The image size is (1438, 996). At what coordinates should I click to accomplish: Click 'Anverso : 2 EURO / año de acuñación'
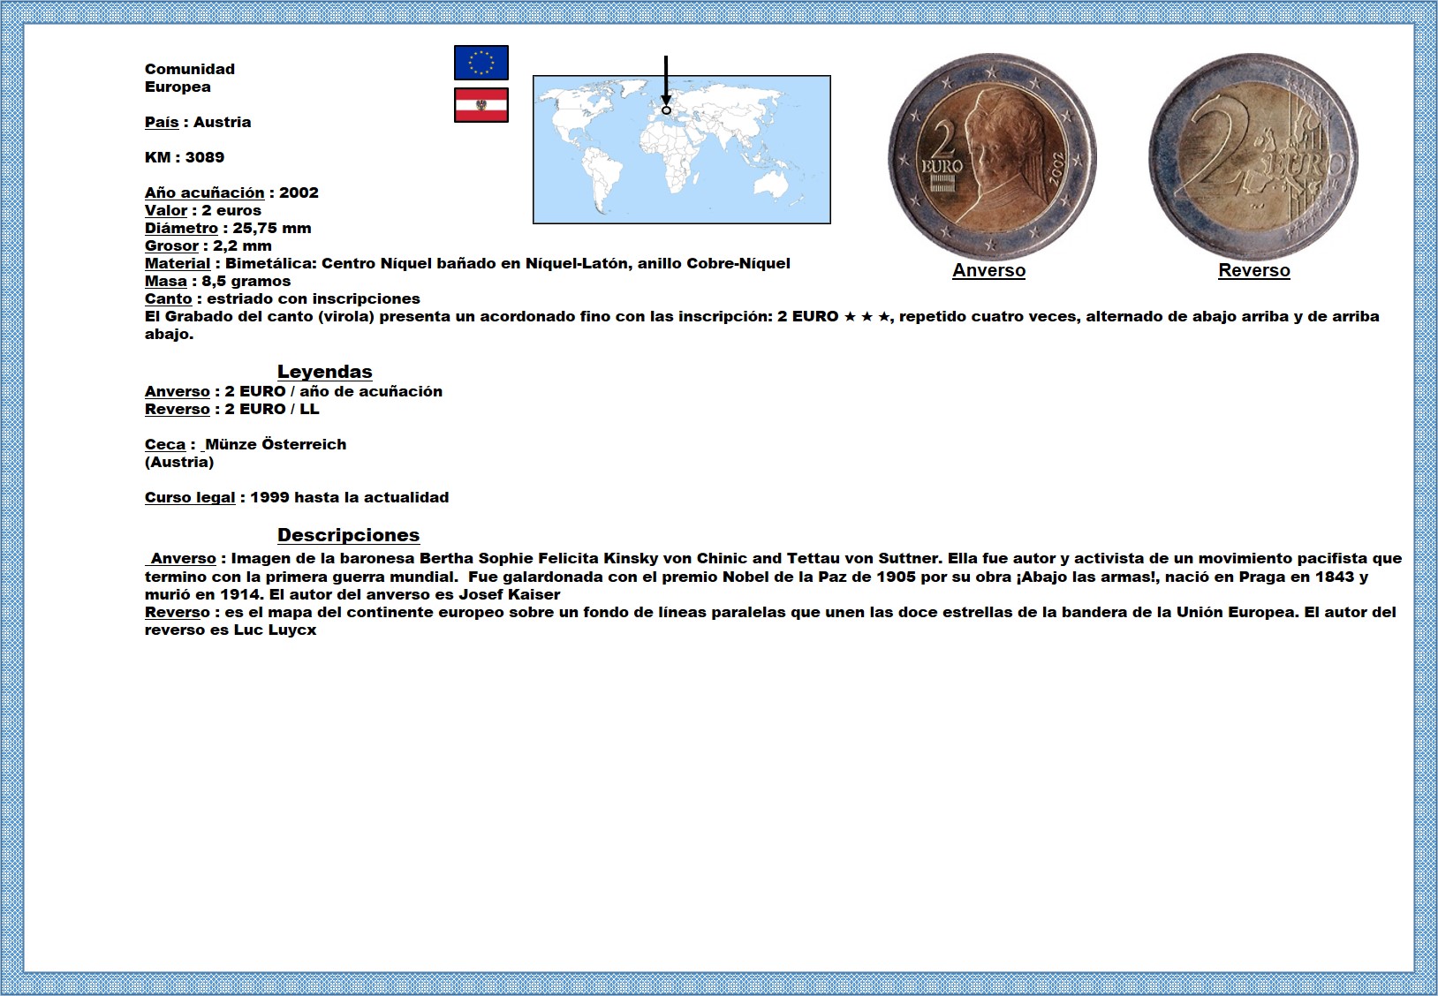click(293, 391)
